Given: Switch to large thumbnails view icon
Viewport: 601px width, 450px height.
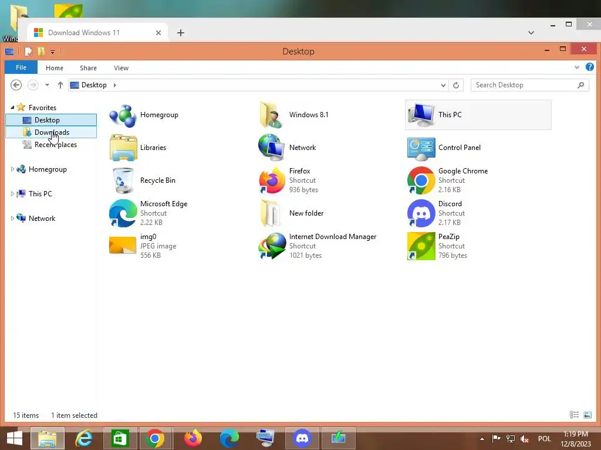Looking at the screenshot, I should point(587,415).
